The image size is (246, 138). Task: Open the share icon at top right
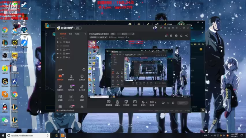186,36
